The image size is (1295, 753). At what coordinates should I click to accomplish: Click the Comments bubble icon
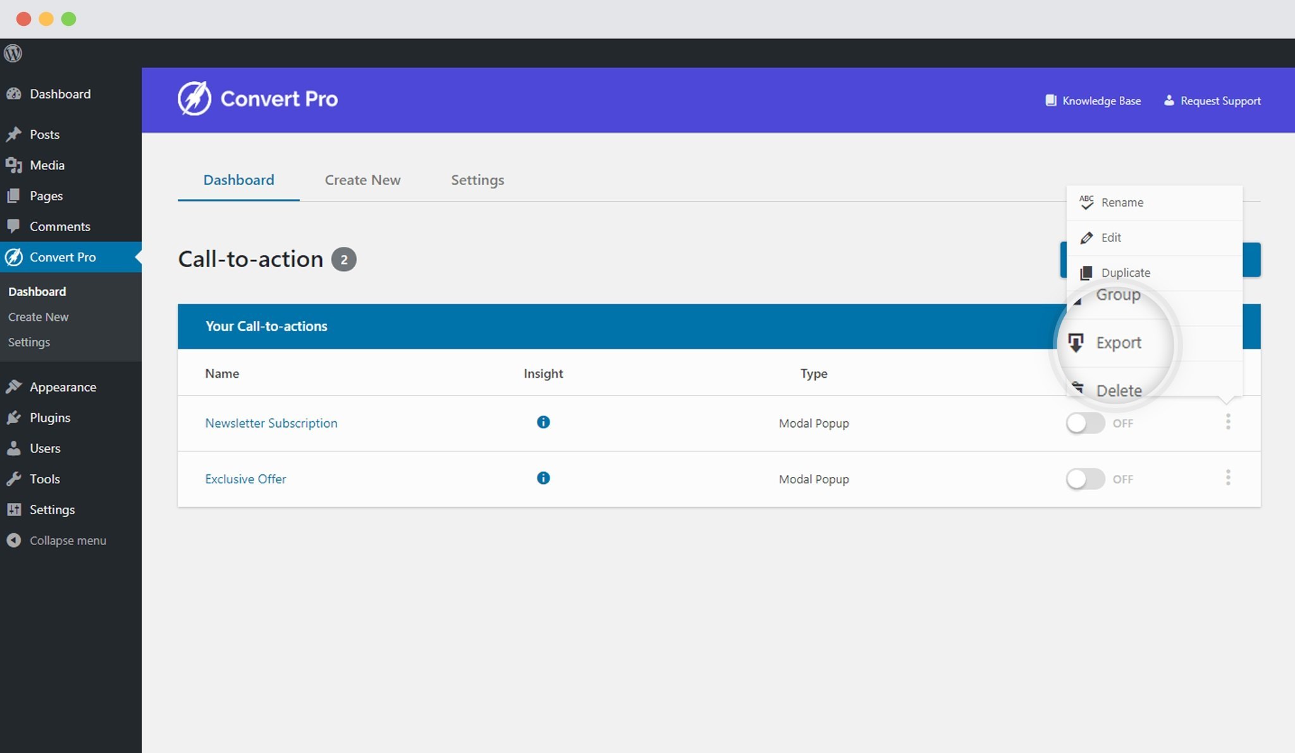click(x=13, y=226)
